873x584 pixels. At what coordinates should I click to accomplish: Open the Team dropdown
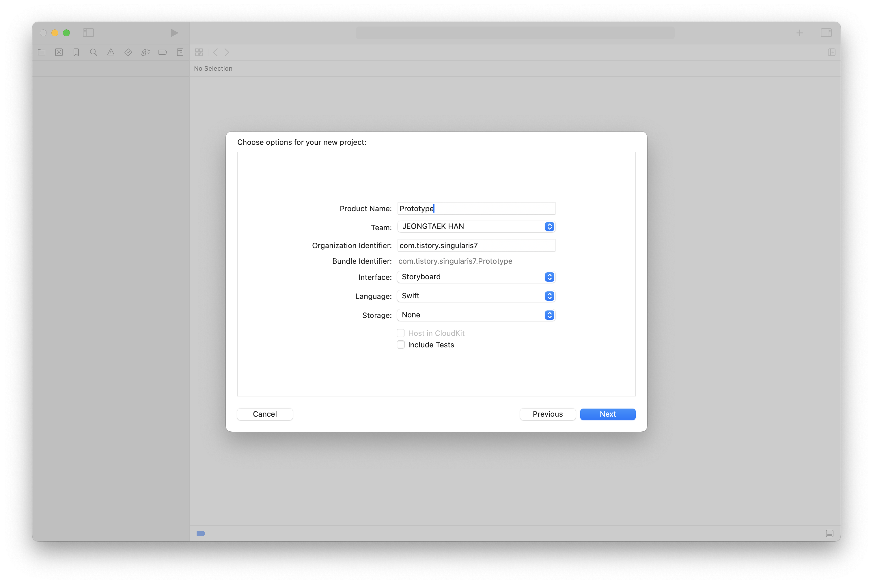(476, 227)
